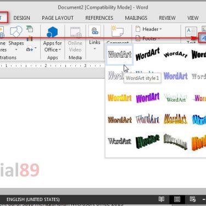Pick the black slanted WordArt style
This screenshot has height=206, width=206.
click(x=148, y=54)
